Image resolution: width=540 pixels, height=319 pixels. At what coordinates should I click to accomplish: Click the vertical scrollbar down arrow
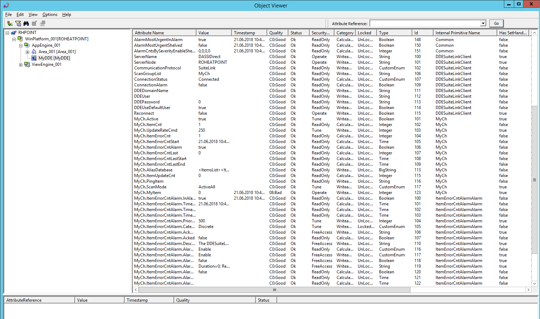click(534, 284)
